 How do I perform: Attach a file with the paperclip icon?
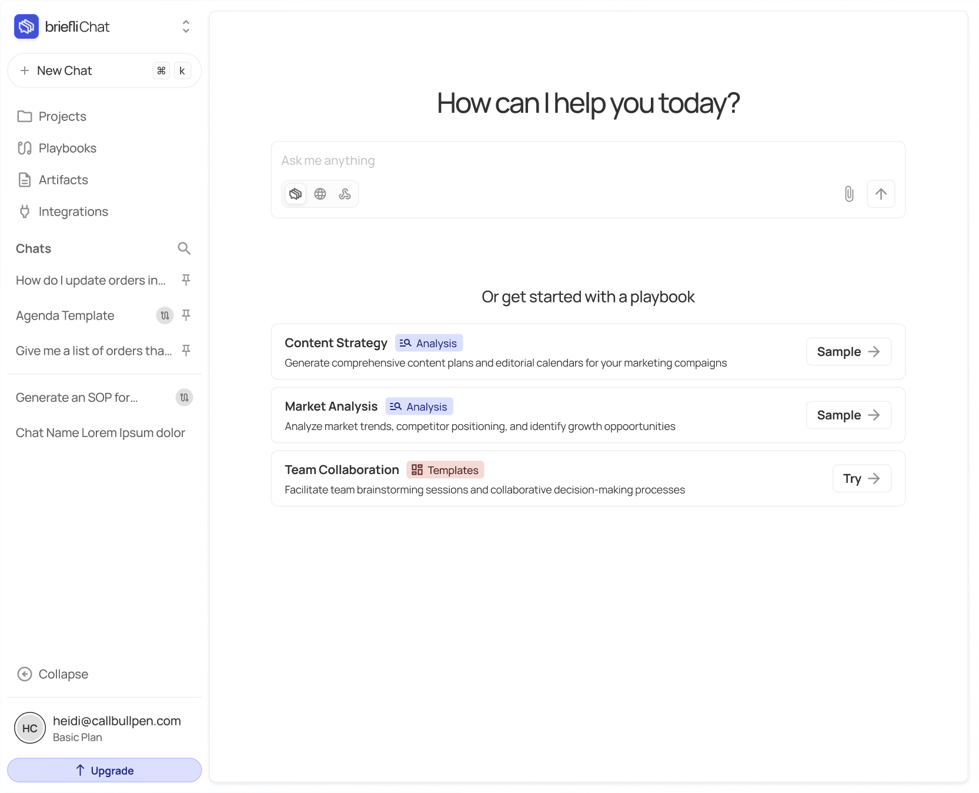tap(848, 193)
